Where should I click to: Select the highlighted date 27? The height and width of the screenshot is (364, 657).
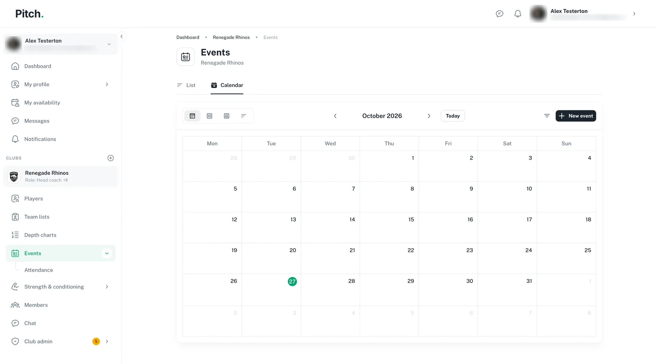292,282
